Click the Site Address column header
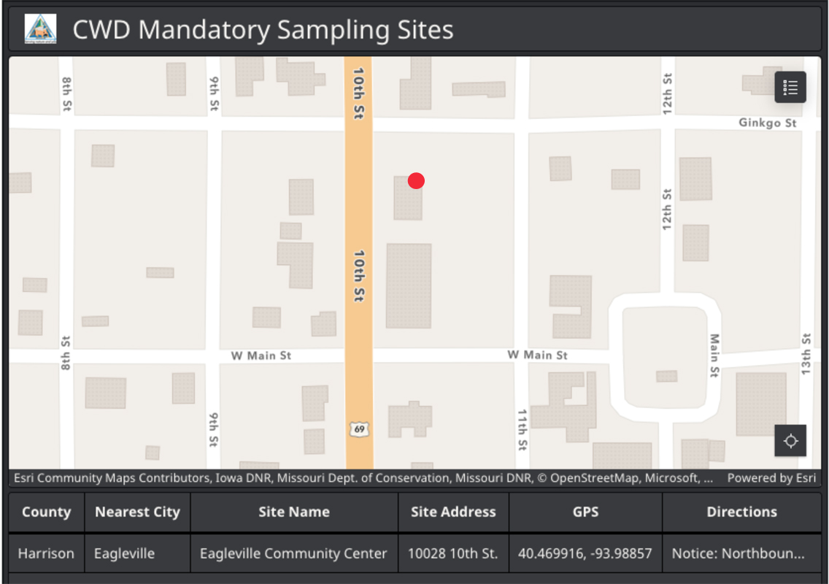Image resolution: width=829 pixels, height=584 pixels. [x=453, y=512]
